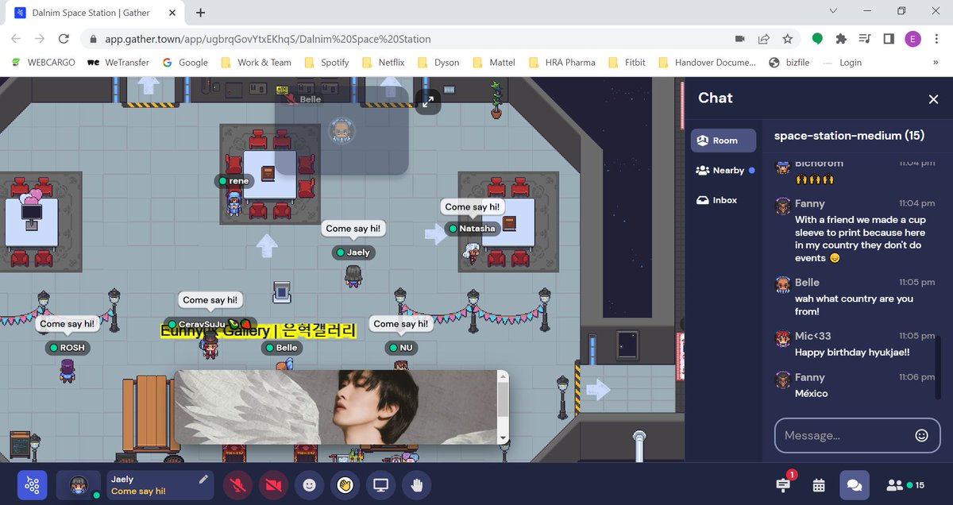
Task: Click the Natasha name label
Action: click(472, 229)
